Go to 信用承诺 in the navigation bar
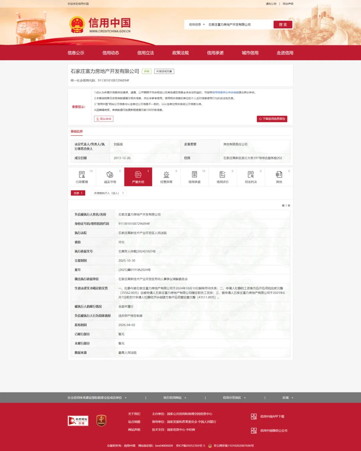 click(x=215, y=53)
